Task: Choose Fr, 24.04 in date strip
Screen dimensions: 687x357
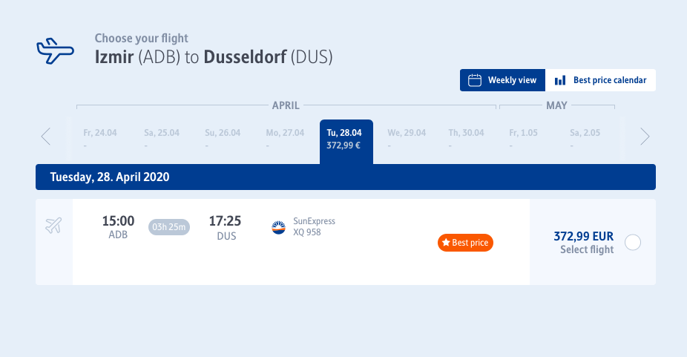Action: (x=100, y=138)
